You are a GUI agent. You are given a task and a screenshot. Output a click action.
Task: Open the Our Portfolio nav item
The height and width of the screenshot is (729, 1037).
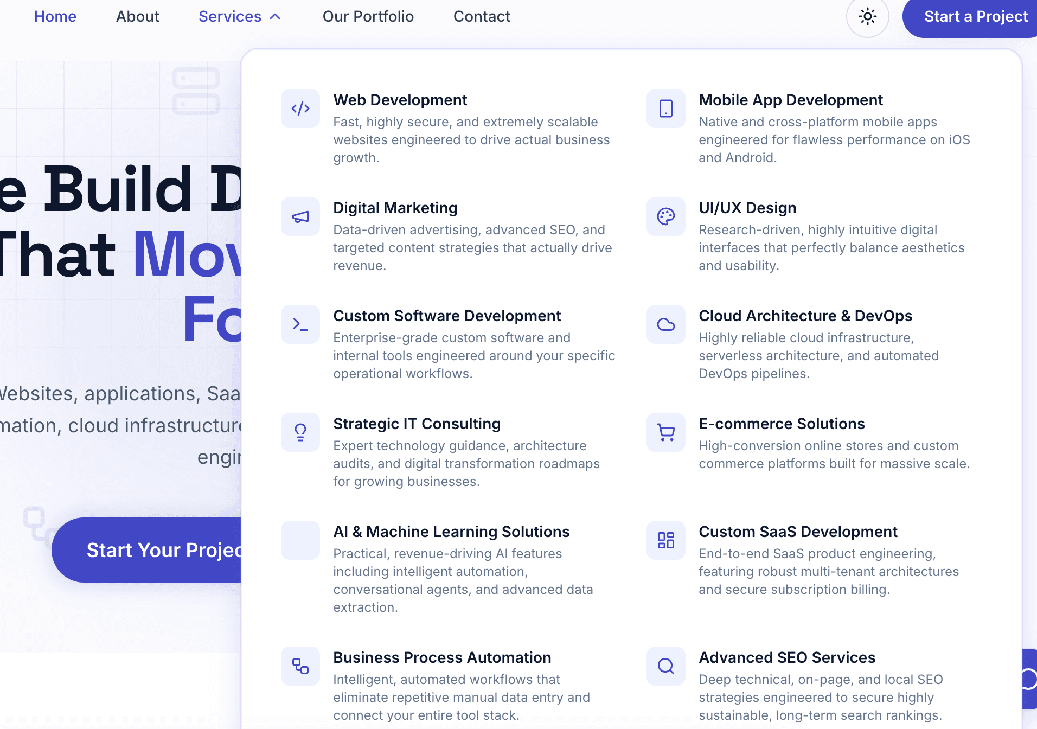(368, 16)
